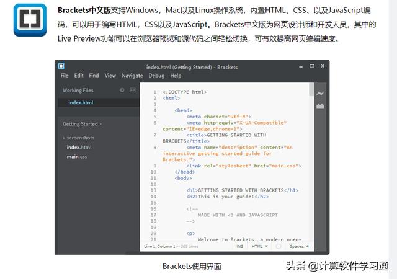Click the editor vertical scrollbar thumb
Screen dimensions: 397x279
pyautogui.click(x=311, y=90)
